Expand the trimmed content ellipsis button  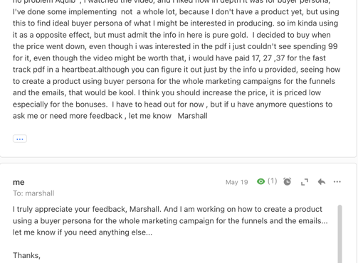coord(20,139)
